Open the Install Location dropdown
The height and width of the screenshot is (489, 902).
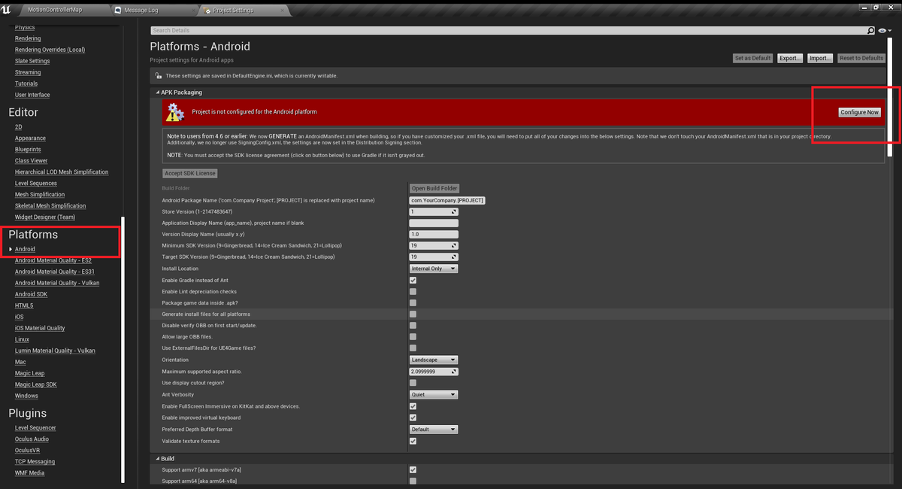click(433, 269)
